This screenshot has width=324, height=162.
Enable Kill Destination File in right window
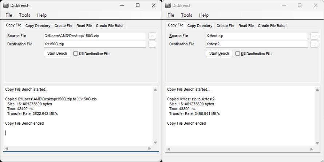pos(238,54)
